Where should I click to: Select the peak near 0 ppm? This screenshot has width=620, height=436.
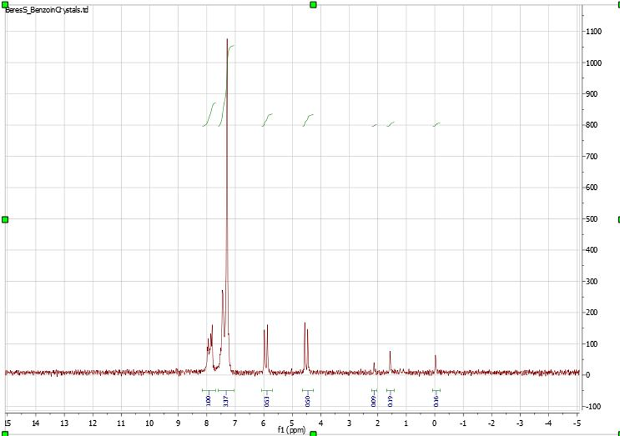(x=434, y=357)
